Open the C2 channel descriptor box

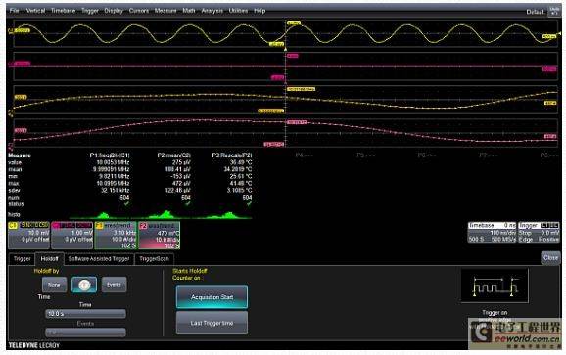coord(71,236)
